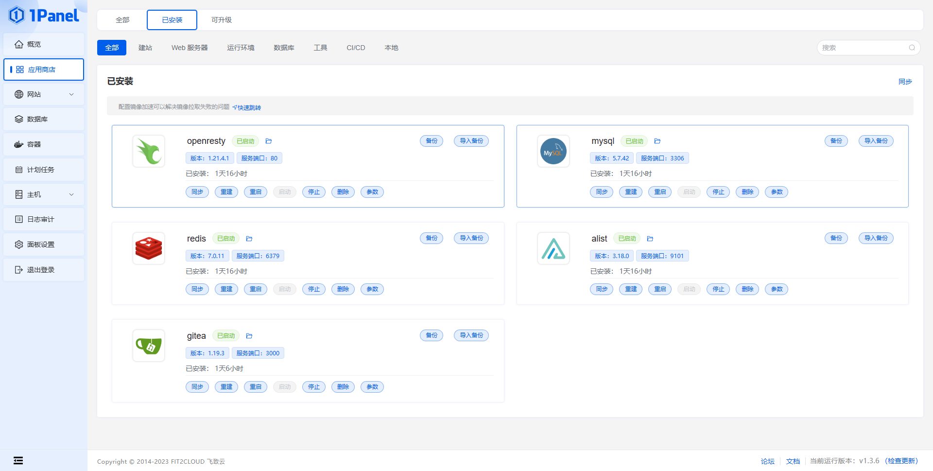Collapse sidebar with the menu fold icon
The width and height of the screenshot is (933, 471).
18,460
